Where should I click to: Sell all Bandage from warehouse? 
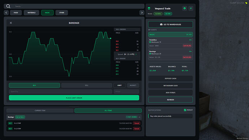tap(187, 57)
